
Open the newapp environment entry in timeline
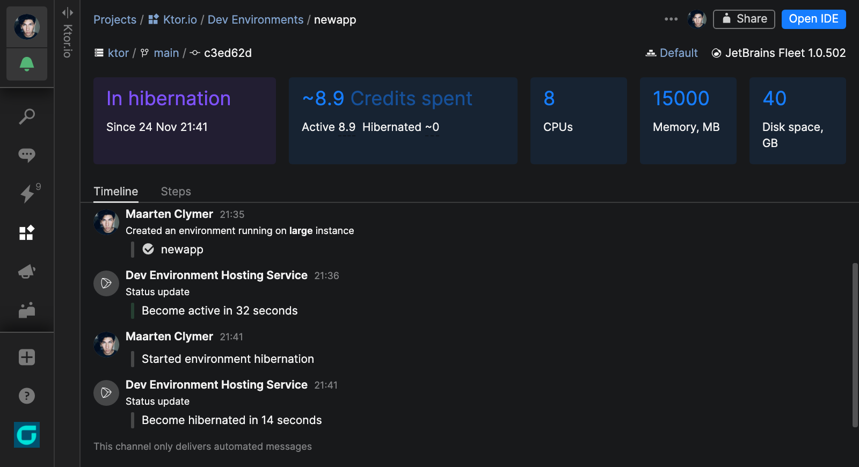point(182,250)
